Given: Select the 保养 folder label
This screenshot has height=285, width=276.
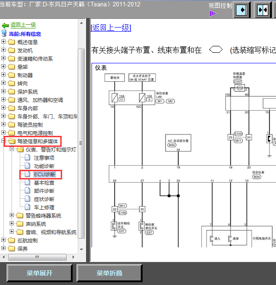Looking at the screenshot, I should click(x=23, y=249).
